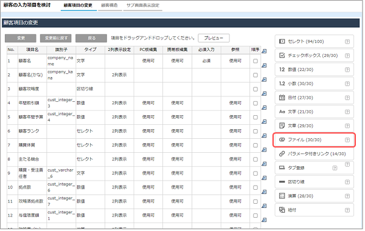This screenshot has height=231, width=365.
Task: Click the company_name identifier cell
Action: (61, 61)
